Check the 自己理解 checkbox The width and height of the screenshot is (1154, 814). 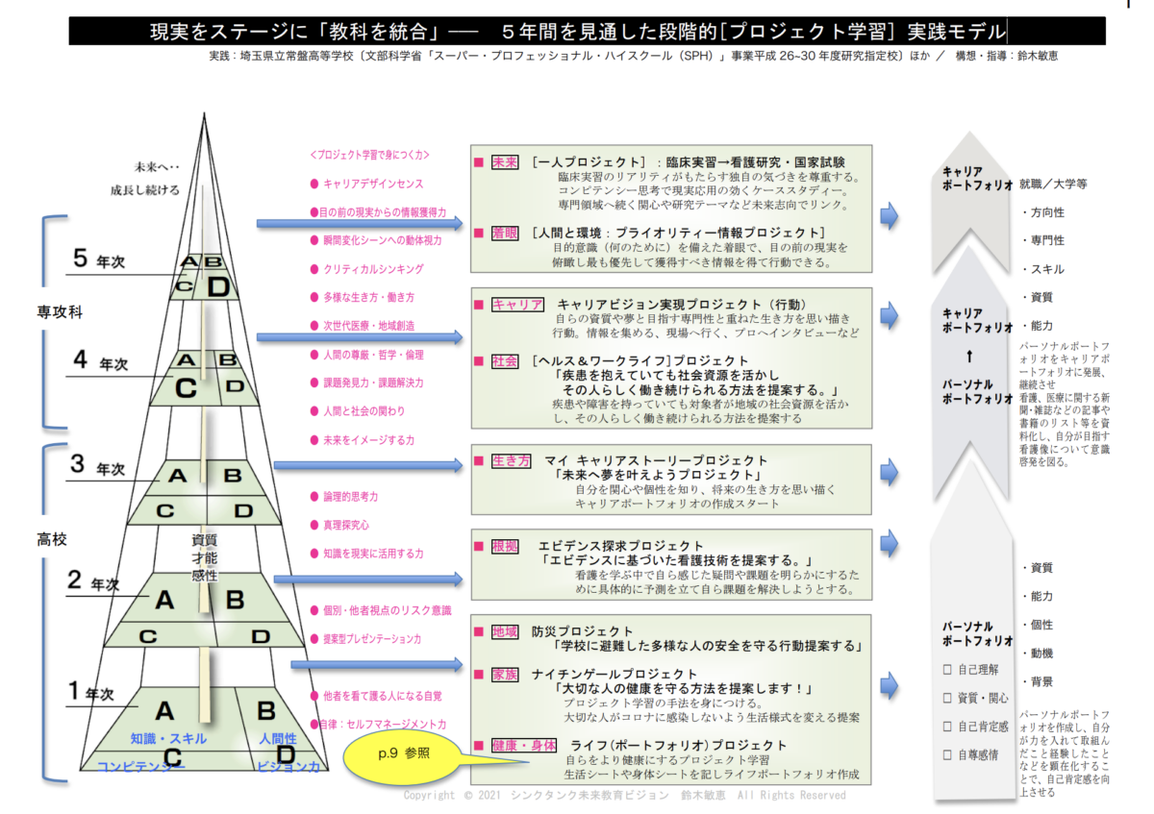(947, 669)
